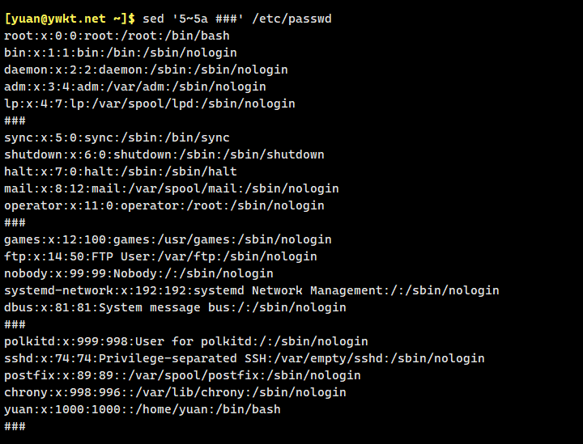
Task: Click the shutdown user entry
Action: [164, 154]
